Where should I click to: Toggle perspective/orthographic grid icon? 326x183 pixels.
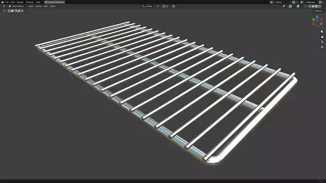coord(322,47)
